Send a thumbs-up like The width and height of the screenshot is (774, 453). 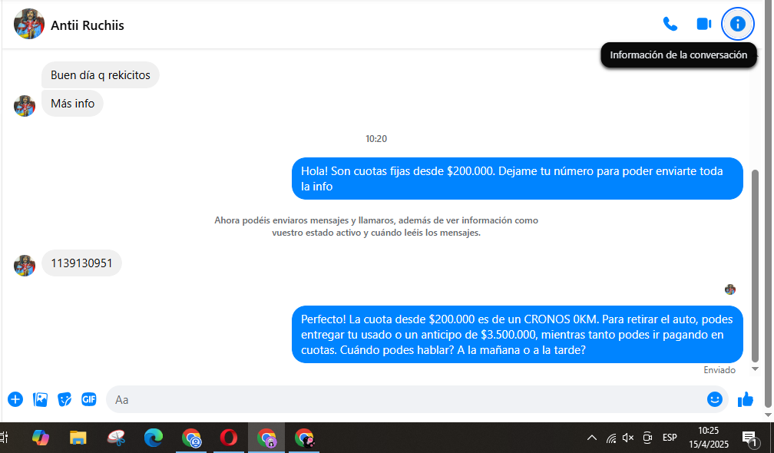745,399
